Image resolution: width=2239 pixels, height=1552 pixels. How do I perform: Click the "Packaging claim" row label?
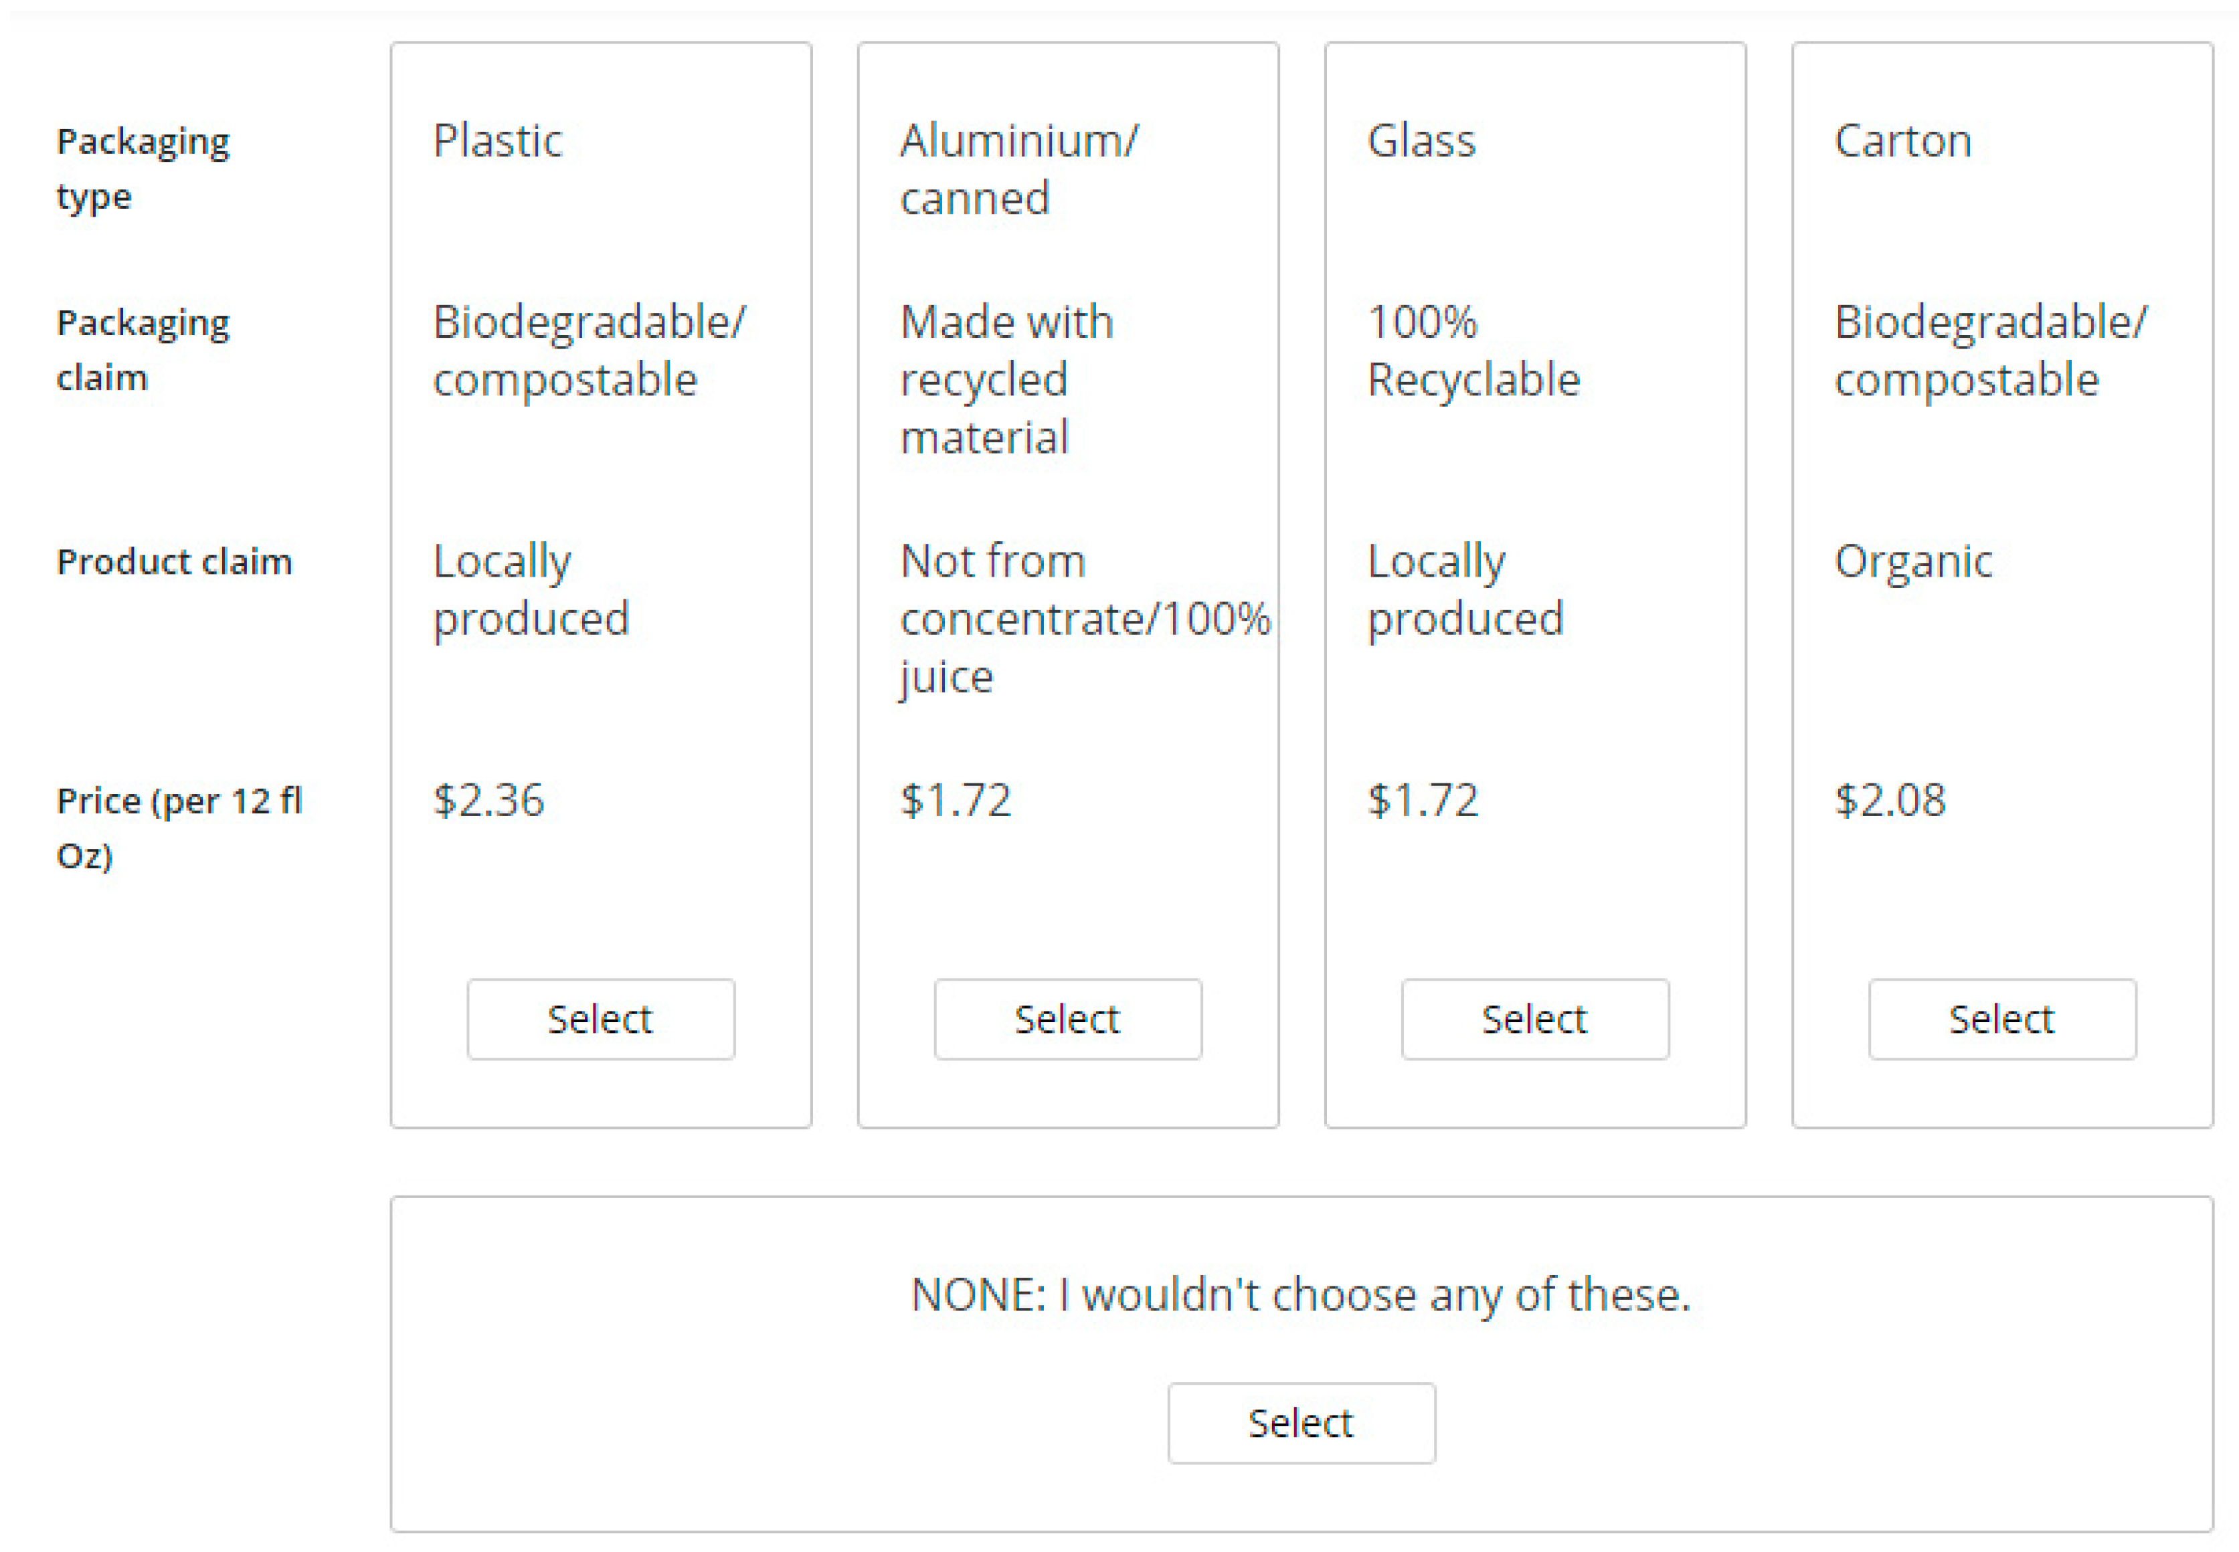[x=143, y=349]
